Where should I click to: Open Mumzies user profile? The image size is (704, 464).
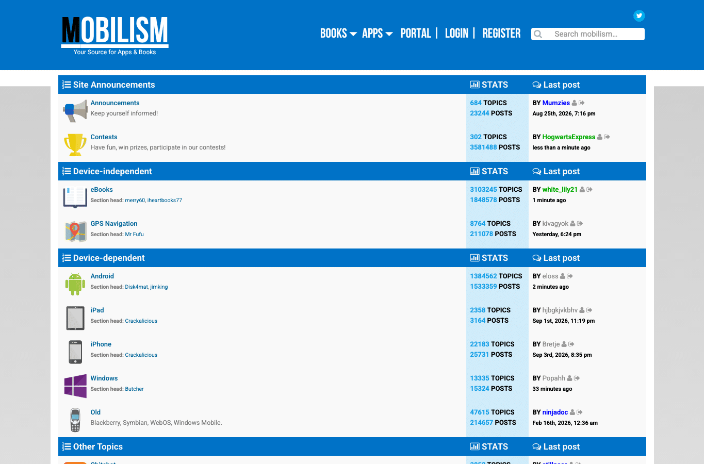click(556, 103)
